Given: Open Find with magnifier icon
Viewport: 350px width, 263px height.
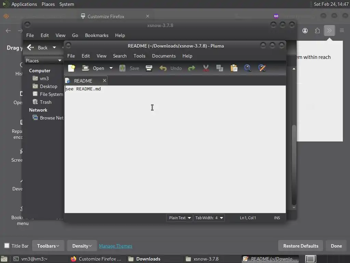Looking at the screenshot, I should pyautogui.click(x=248, y=68).
